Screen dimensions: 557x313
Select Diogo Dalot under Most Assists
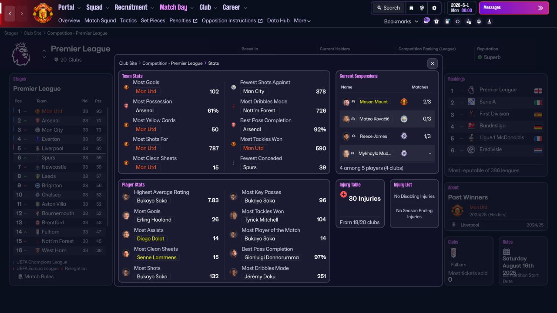(150, 239)
